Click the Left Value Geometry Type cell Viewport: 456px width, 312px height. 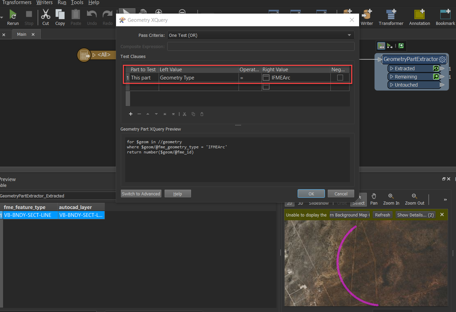click(x=199, y=78)
